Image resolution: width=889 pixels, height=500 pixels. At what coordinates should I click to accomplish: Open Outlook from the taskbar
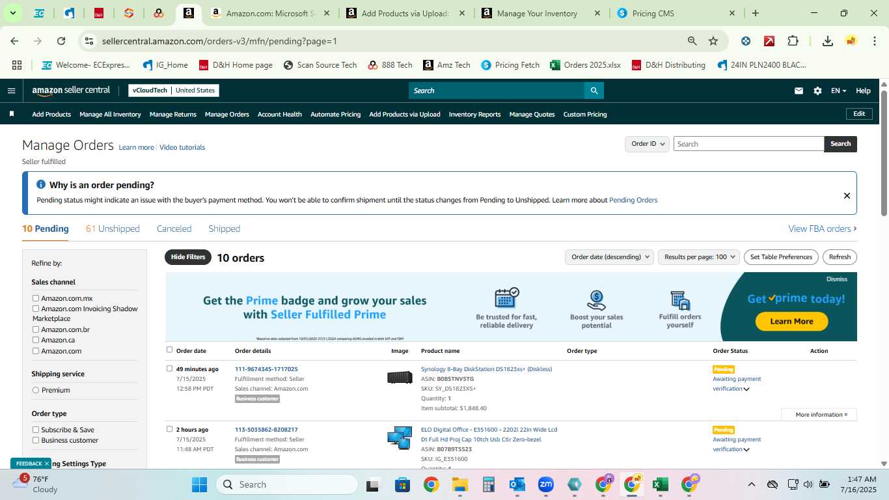517,484
